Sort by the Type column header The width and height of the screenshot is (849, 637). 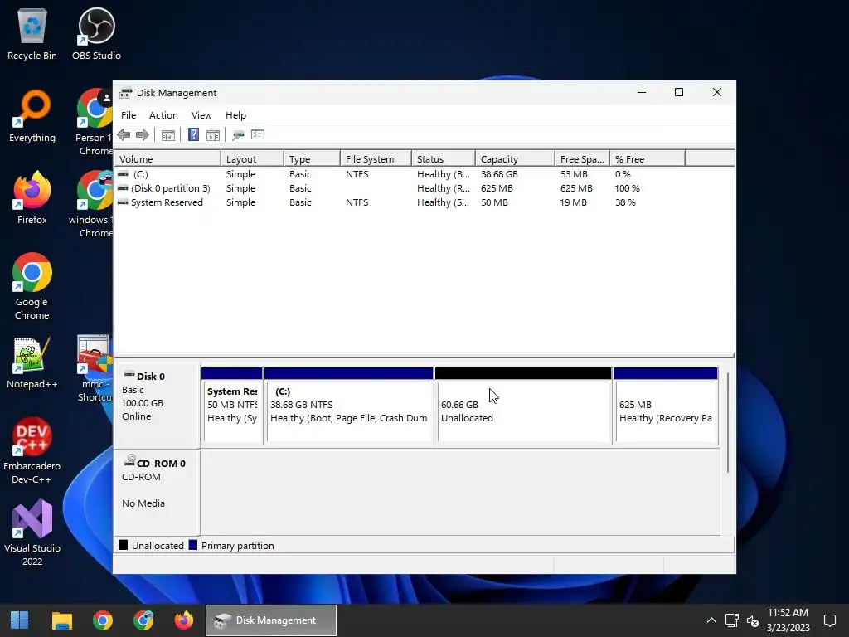312,158
